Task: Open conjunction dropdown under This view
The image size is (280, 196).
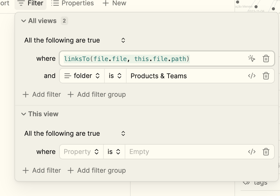Action: click(x=75, y=133)
